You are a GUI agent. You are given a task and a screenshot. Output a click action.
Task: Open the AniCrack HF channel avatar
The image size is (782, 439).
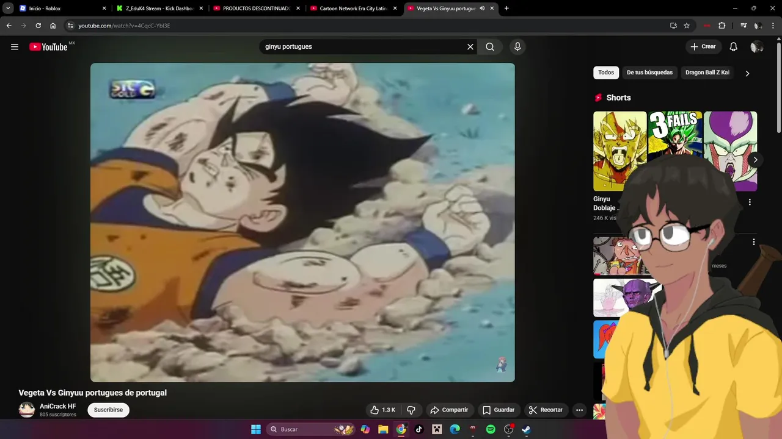point(27,410)
